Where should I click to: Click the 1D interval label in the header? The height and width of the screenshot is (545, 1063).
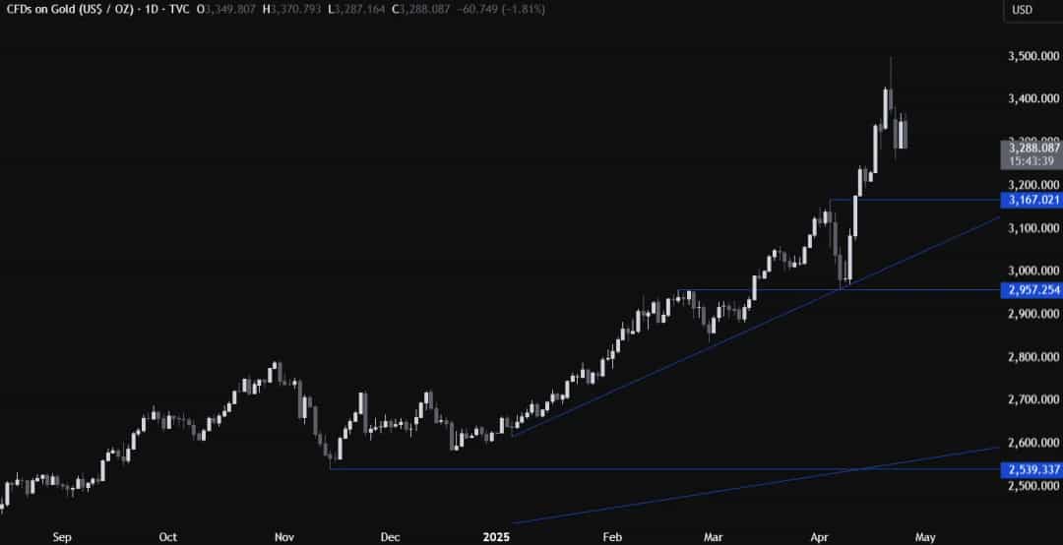coord(151,10)
